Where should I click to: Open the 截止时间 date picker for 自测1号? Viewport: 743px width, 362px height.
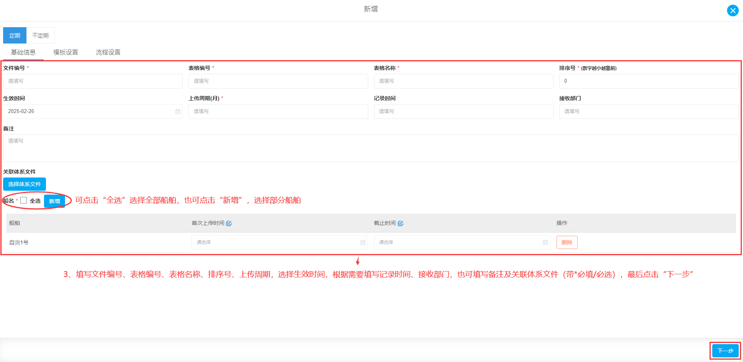(462, 242)
